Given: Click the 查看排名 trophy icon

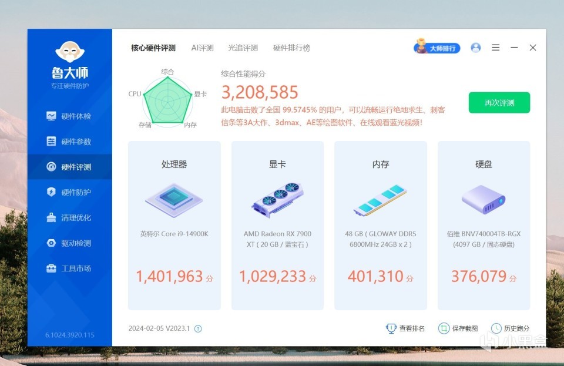Looking at the screenshot, I should (391, 328).
